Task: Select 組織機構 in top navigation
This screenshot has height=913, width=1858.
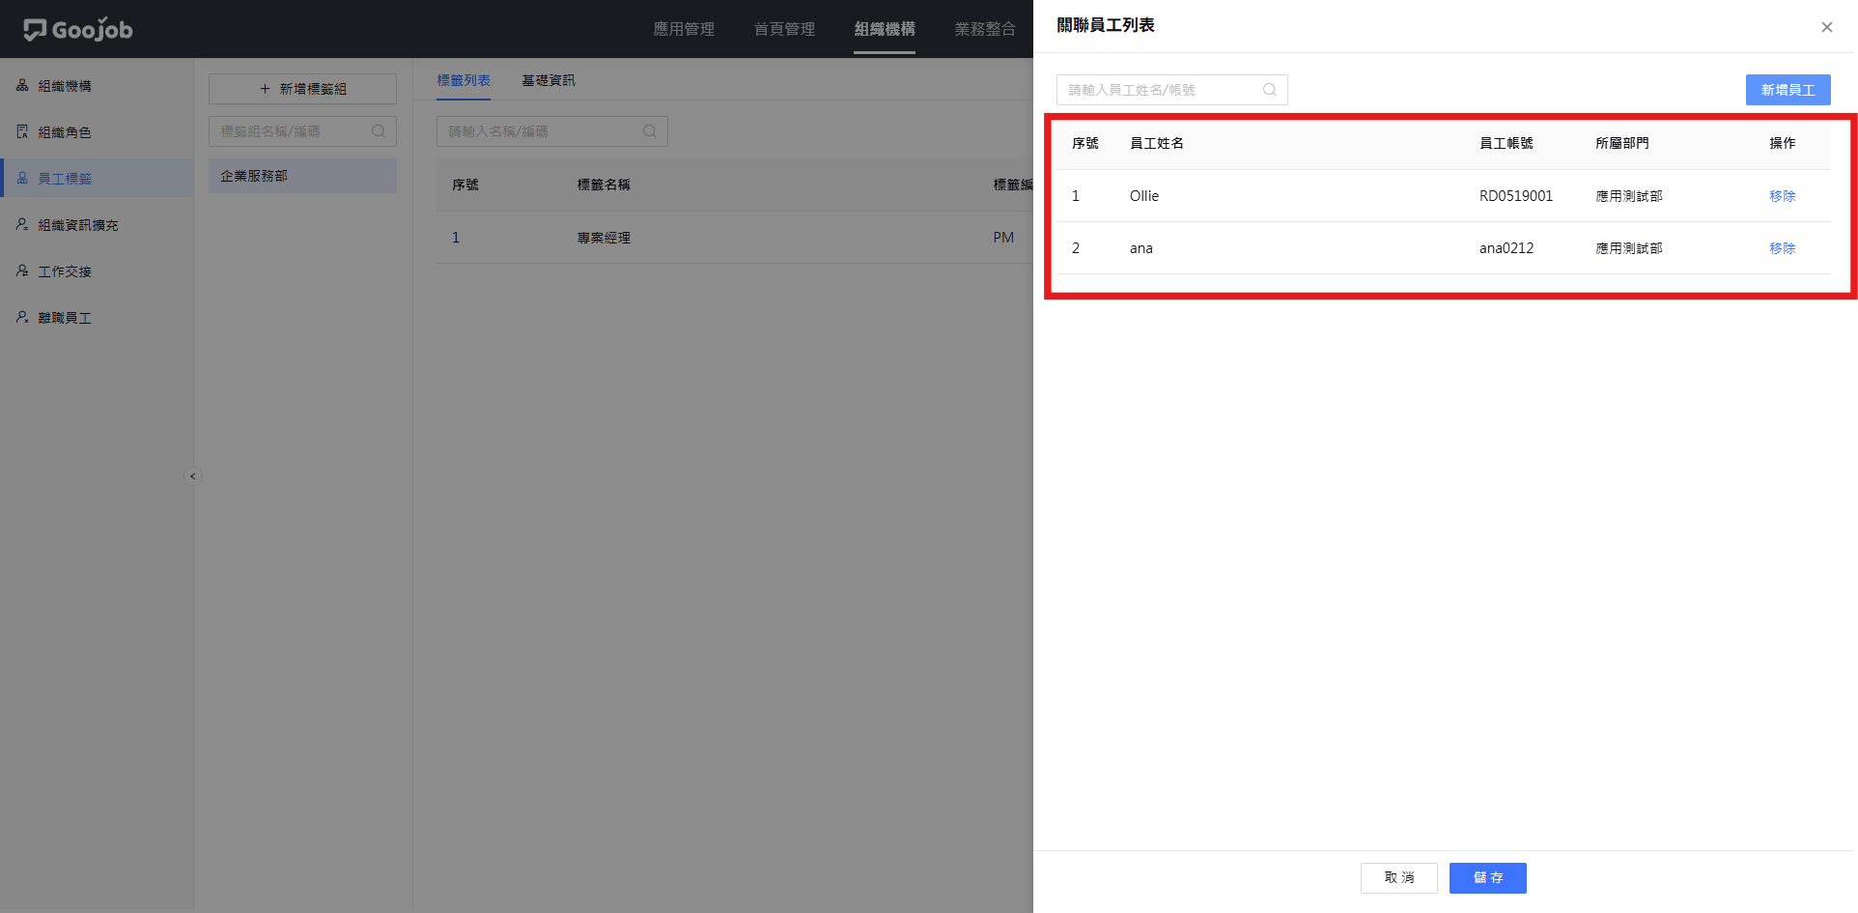Action: pyautogui.click(x=885, y=29)
